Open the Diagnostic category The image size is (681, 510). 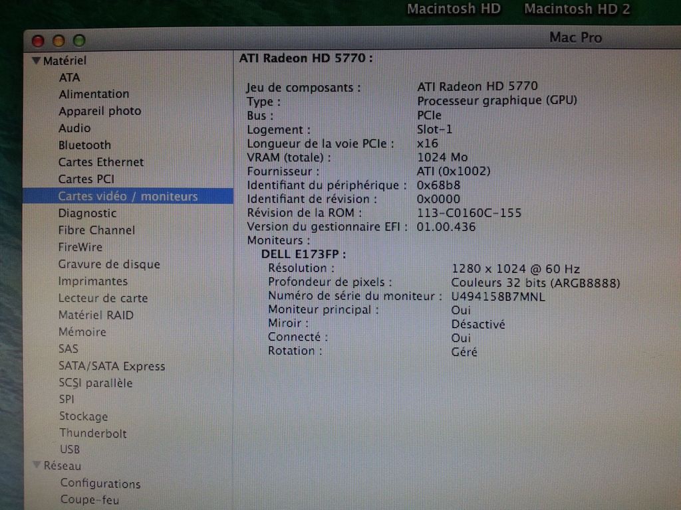click(x=87, y=213)
